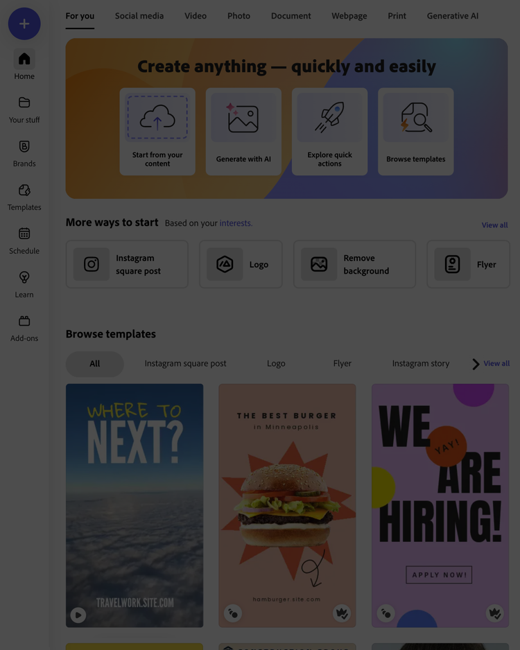Click the interests link

[236, 223]
